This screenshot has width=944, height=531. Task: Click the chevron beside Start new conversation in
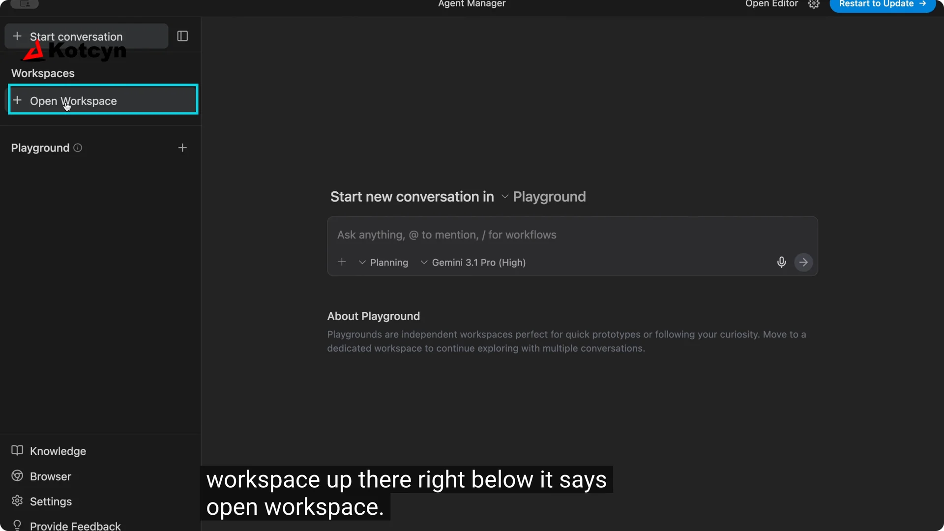pyautogui.click(x=504, y=197)
